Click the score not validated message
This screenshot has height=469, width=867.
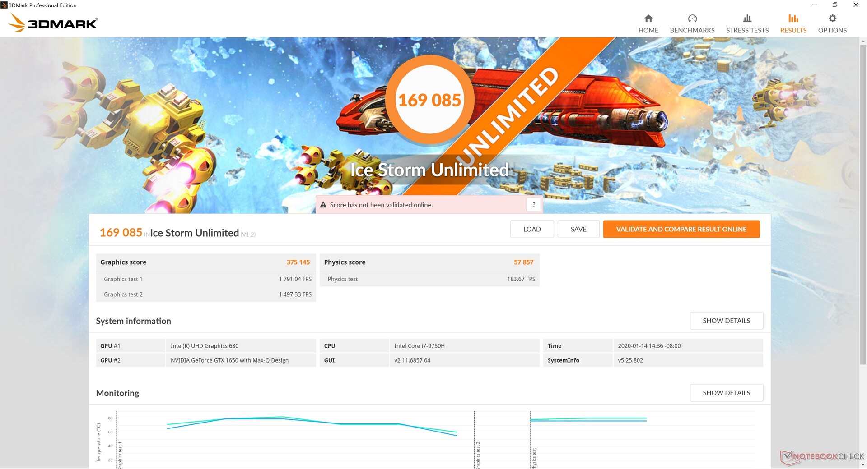pos(381,205)
